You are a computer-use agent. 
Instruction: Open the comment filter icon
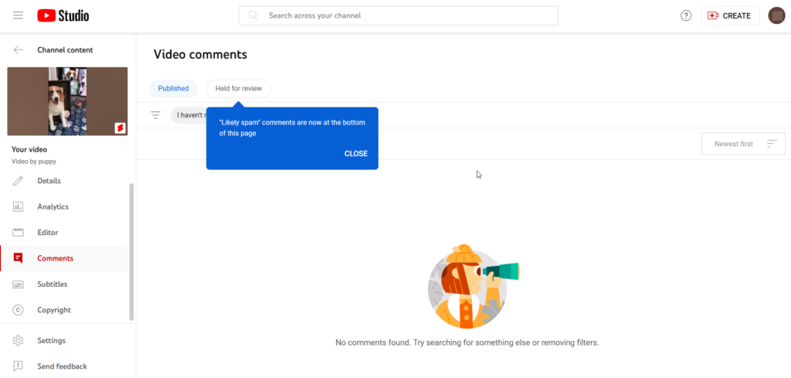tap(155, 115)
